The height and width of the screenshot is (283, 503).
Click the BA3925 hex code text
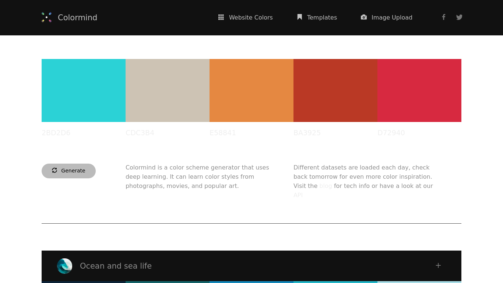point(307,133)
